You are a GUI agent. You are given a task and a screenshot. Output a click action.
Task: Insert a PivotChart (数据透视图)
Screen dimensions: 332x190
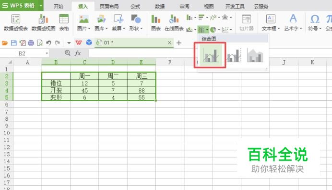[x=43, y=22]
